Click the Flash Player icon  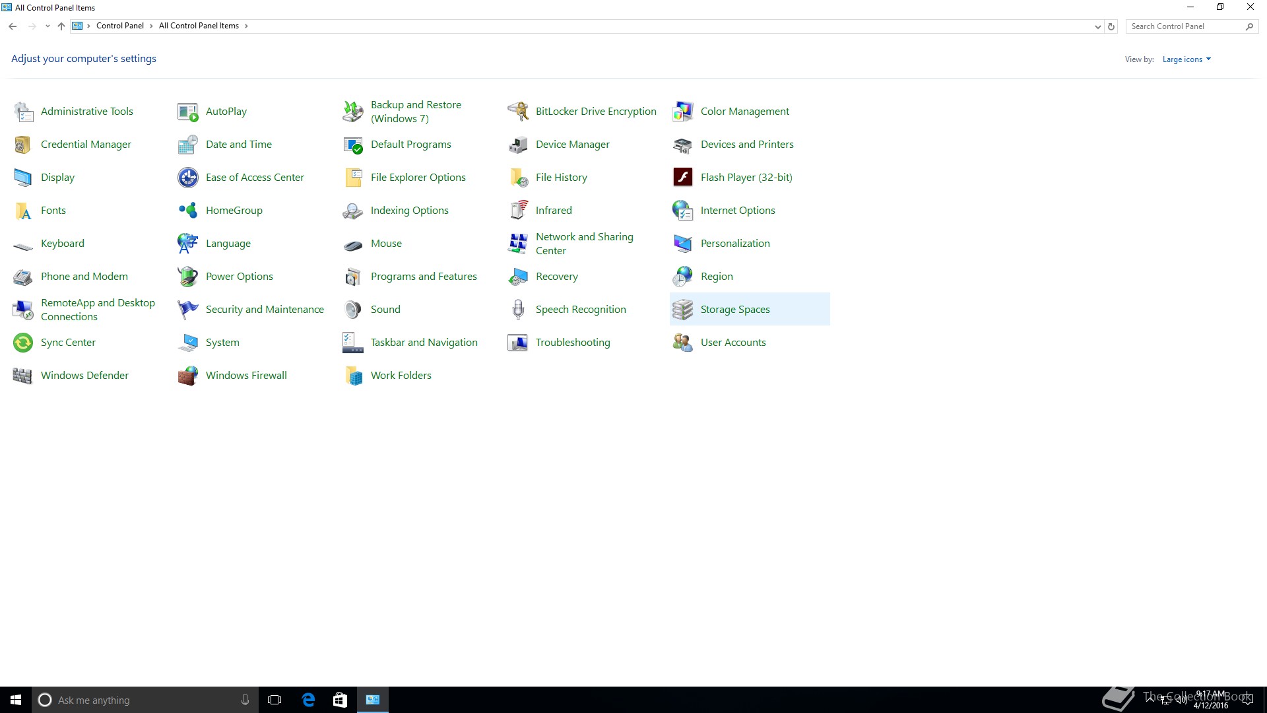coord(683,178)
